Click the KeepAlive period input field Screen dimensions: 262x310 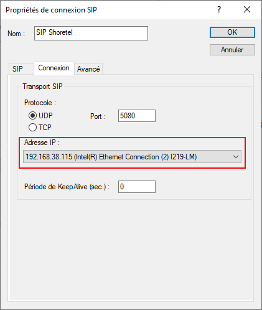137,187
